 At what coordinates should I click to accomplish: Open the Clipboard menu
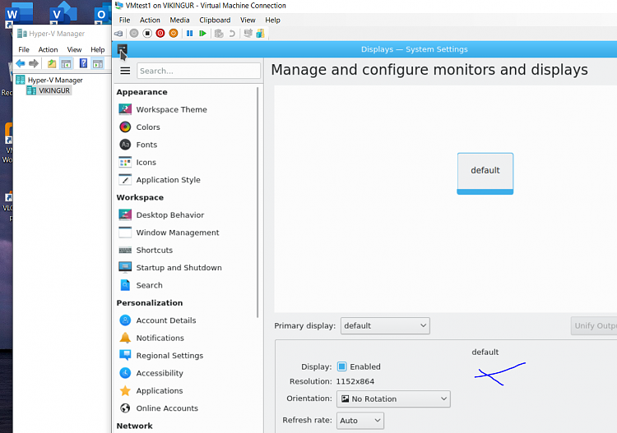[x=215, y=20]
